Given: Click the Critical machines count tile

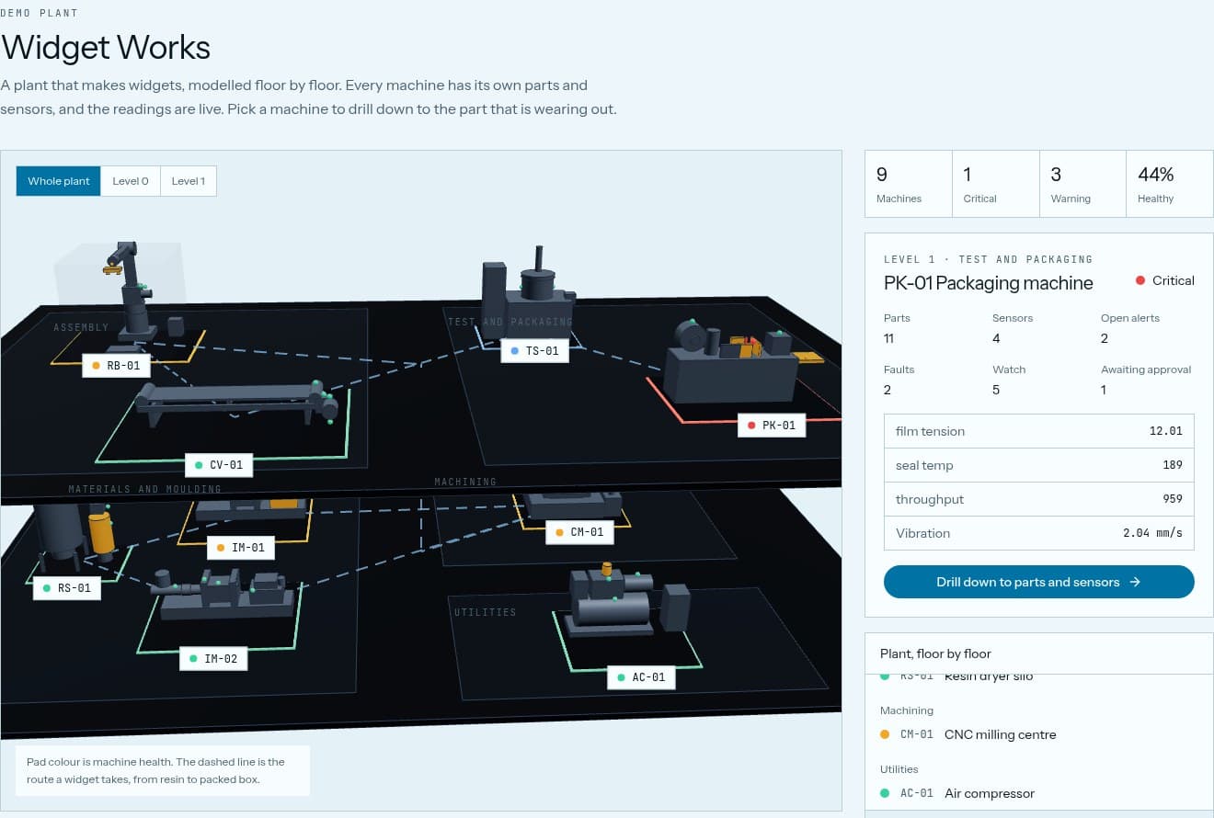Looking at the screenshot, I should click(995, 184).
